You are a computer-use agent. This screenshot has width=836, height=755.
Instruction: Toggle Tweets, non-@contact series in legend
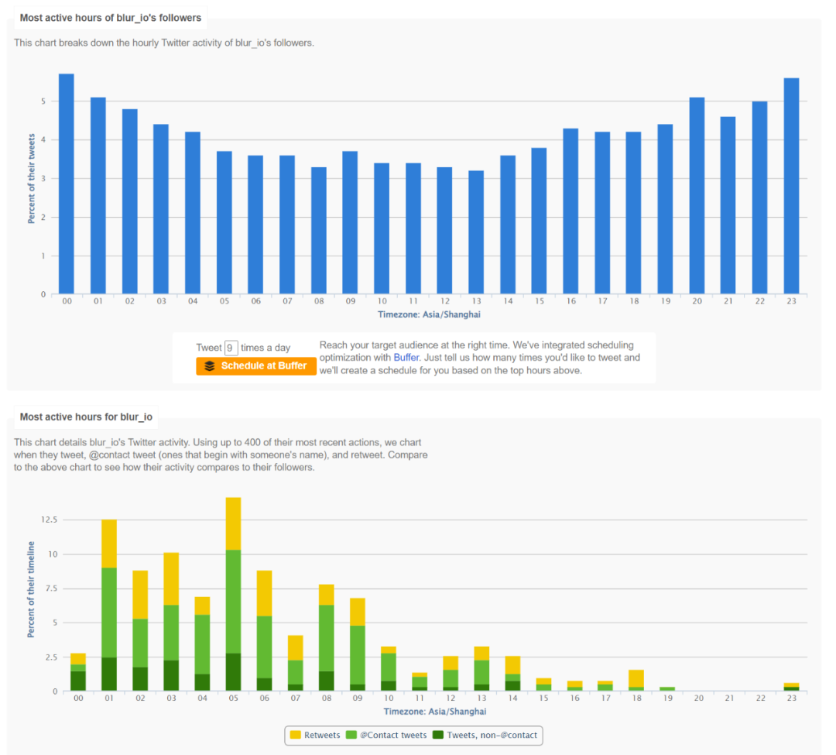click(485, 736)
